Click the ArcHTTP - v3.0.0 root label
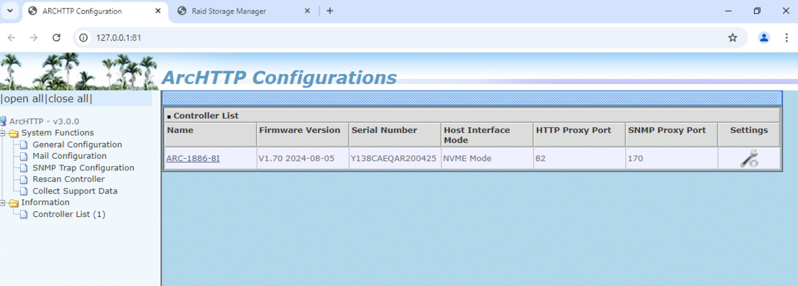This screenshot has width=798, height=286. 45,121
